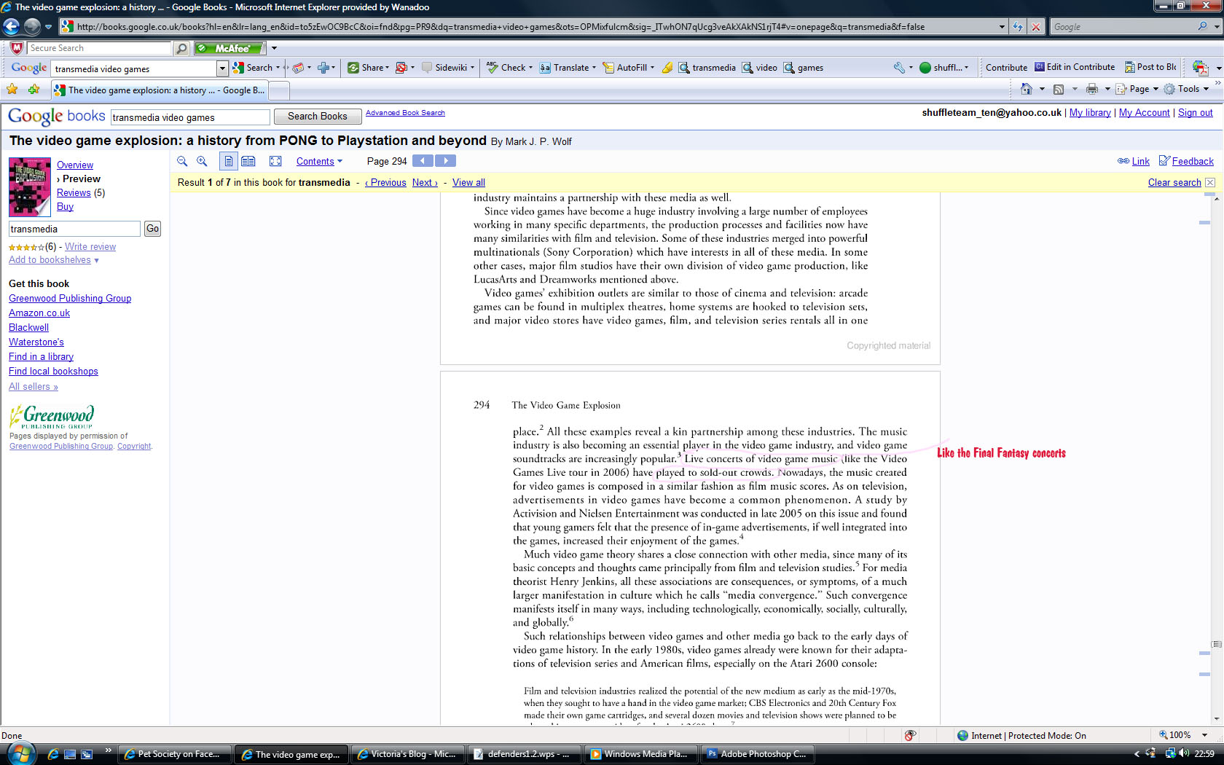Switch to single page view

pos(229,161)
